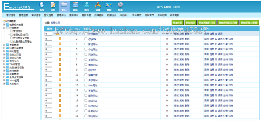Click the expand-all icon in the table header
Image resolution: width=262 pixels, height=121 pixels.
(x=63, y=28)
